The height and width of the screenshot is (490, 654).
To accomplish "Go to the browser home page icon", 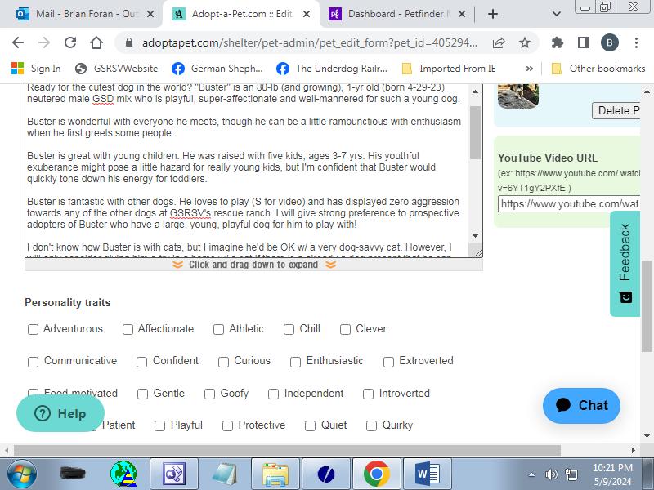I will click(96, 42).
